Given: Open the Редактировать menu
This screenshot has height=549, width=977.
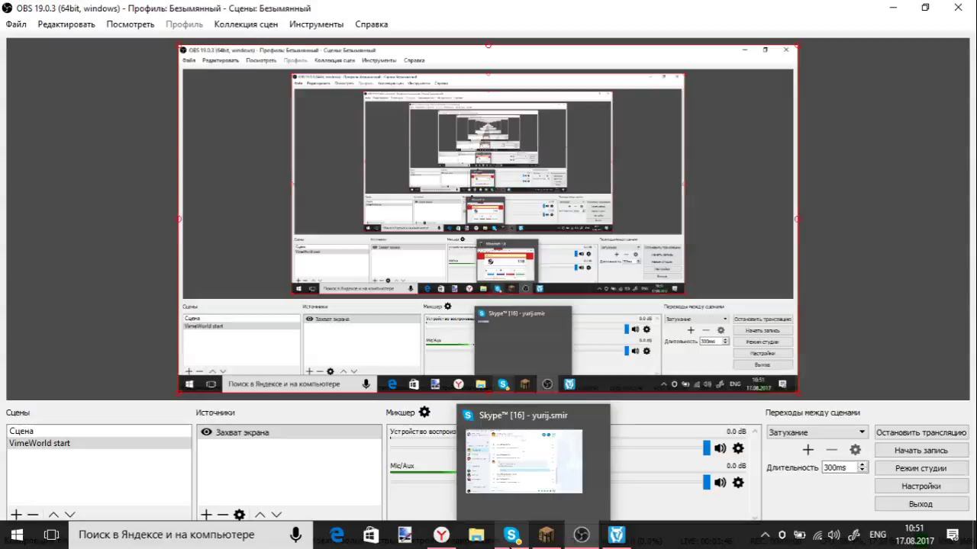Looking at the screenshot, I should tap(66, 24).
